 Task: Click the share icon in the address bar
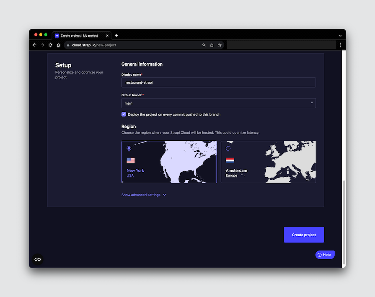pos(212,45)
